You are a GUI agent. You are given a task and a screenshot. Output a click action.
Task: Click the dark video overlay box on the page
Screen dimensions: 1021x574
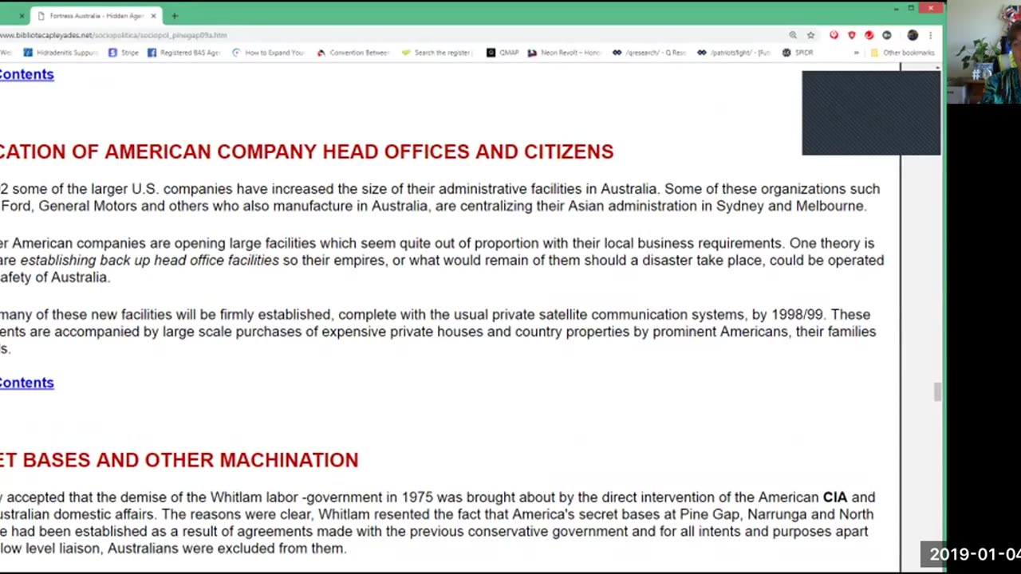[x=871, y=112]
